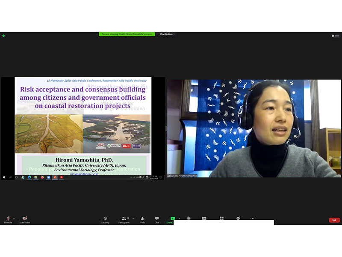342x257 pixels.
Task: Open the Reactions menu
Action: pyautogui.click(x=238, y=218)
